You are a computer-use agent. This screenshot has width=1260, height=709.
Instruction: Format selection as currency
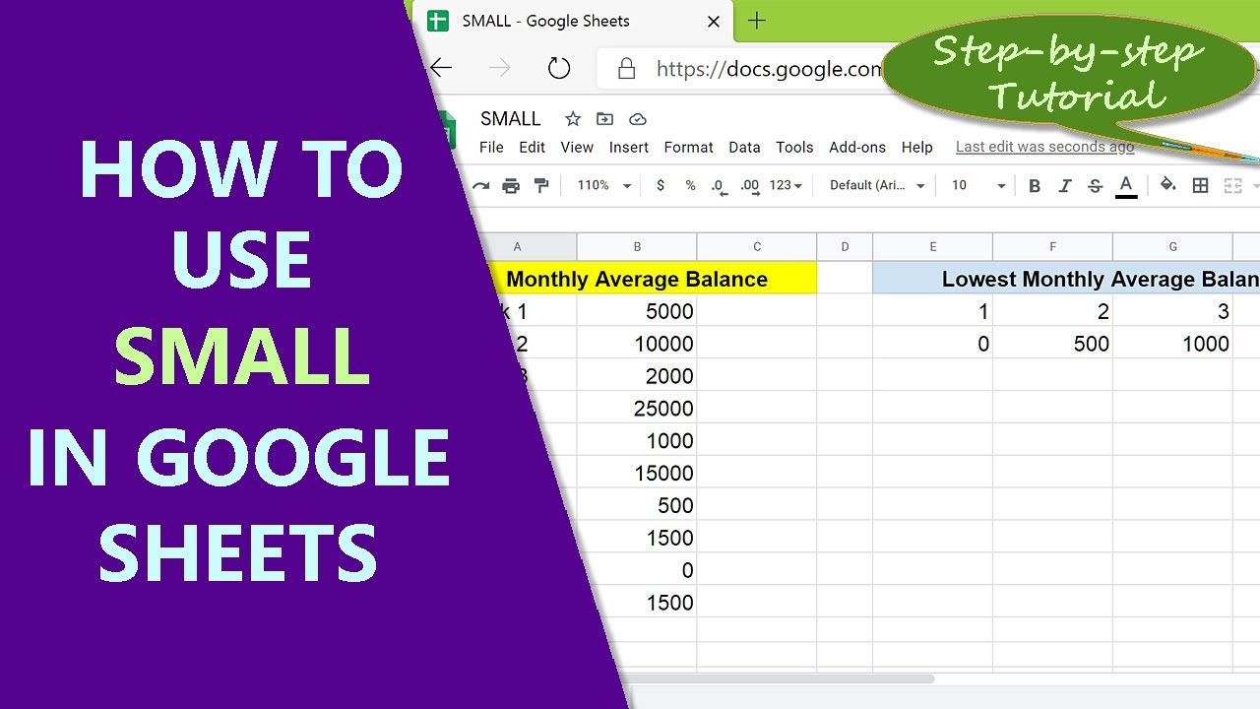tap(661, 185)
